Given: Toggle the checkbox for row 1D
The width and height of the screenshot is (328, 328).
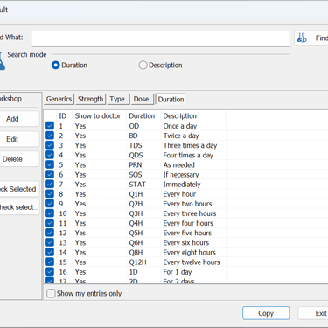Looking at the screenshot, I should [x=50, y=272].
